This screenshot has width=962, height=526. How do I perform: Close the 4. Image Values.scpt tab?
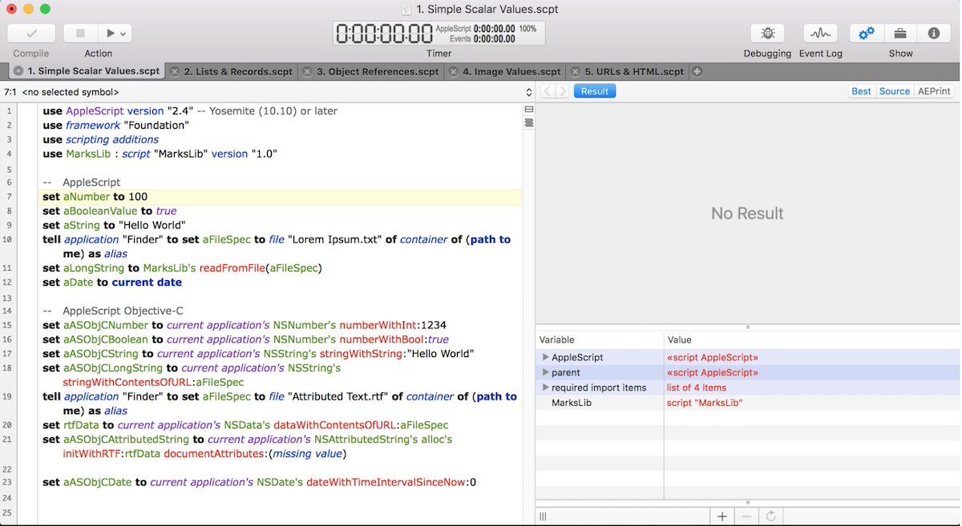(x=453, y=71)
